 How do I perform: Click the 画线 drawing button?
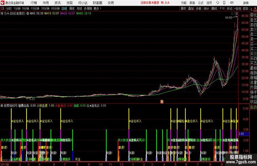pyautogui.click(x=214, y=9)
